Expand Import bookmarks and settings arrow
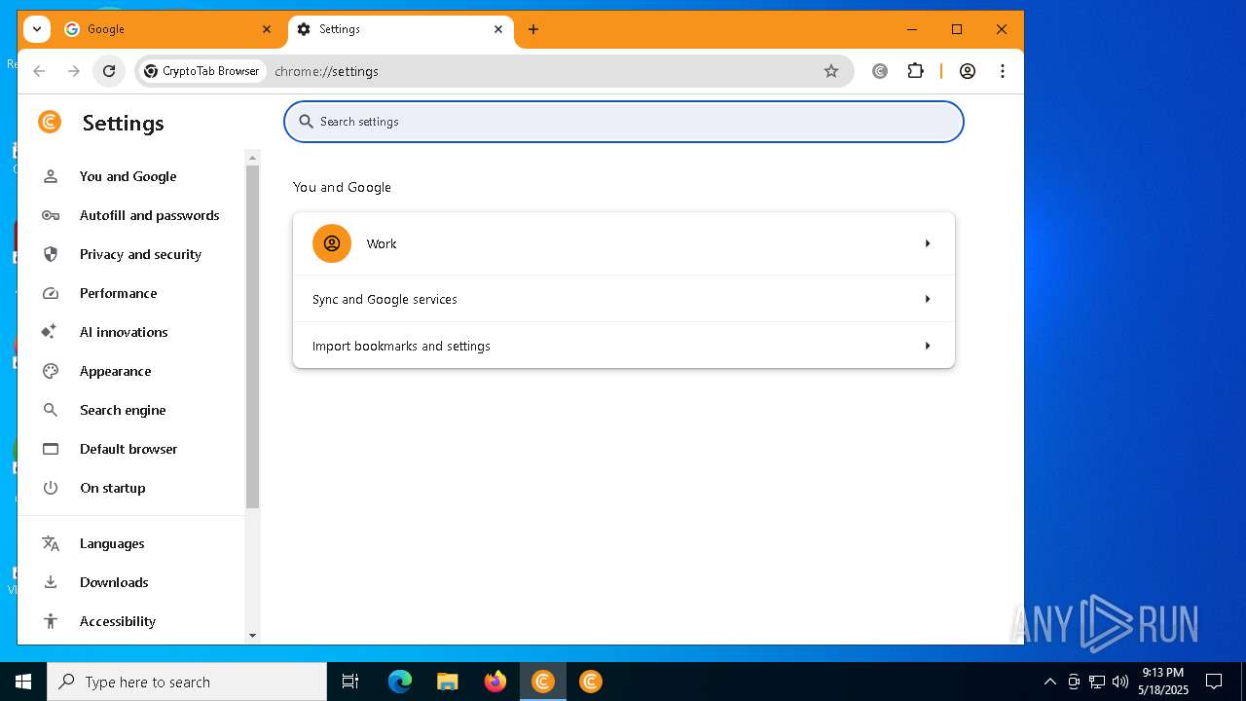The image size is (1246, 701). (x=928, y=346)
